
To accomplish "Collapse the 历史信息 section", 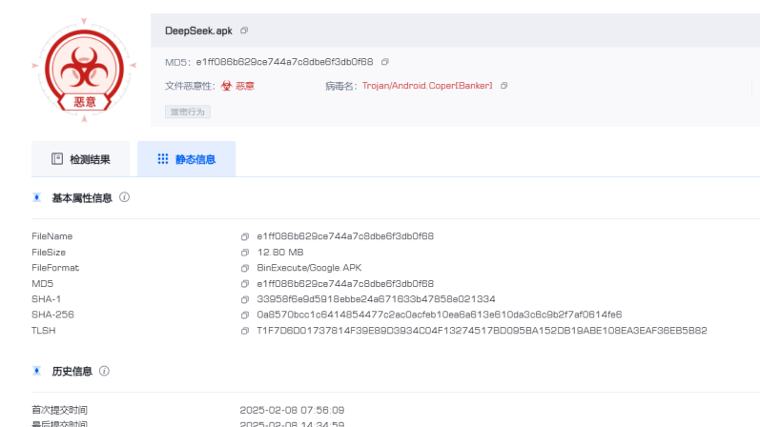I will point(37,371).
